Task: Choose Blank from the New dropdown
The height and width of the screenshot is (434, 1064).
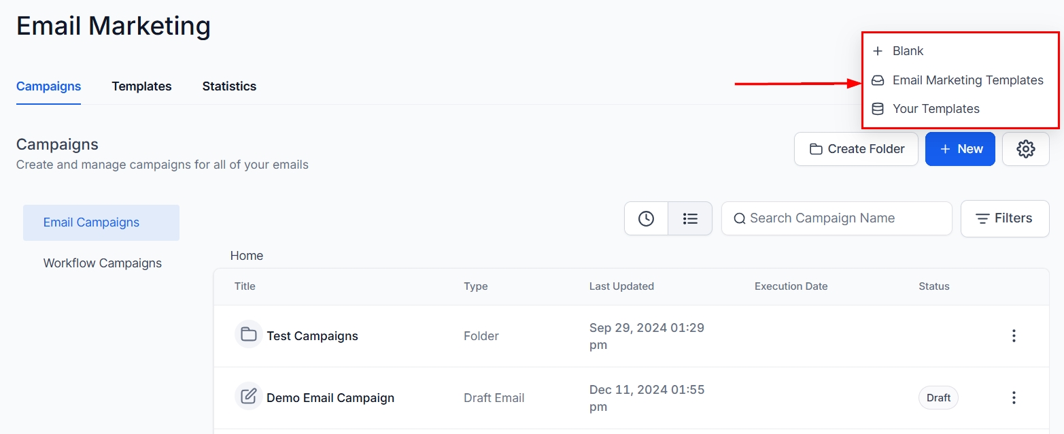Action: [908, 51]
